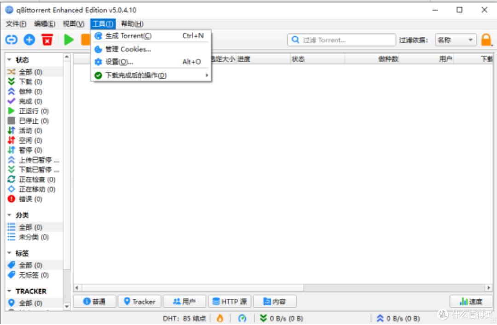This screenshot has height=325, width=497.
Task: Click the horizontal scrollbar right arrow
Action: pyautogui.click(x=489, y=288)
